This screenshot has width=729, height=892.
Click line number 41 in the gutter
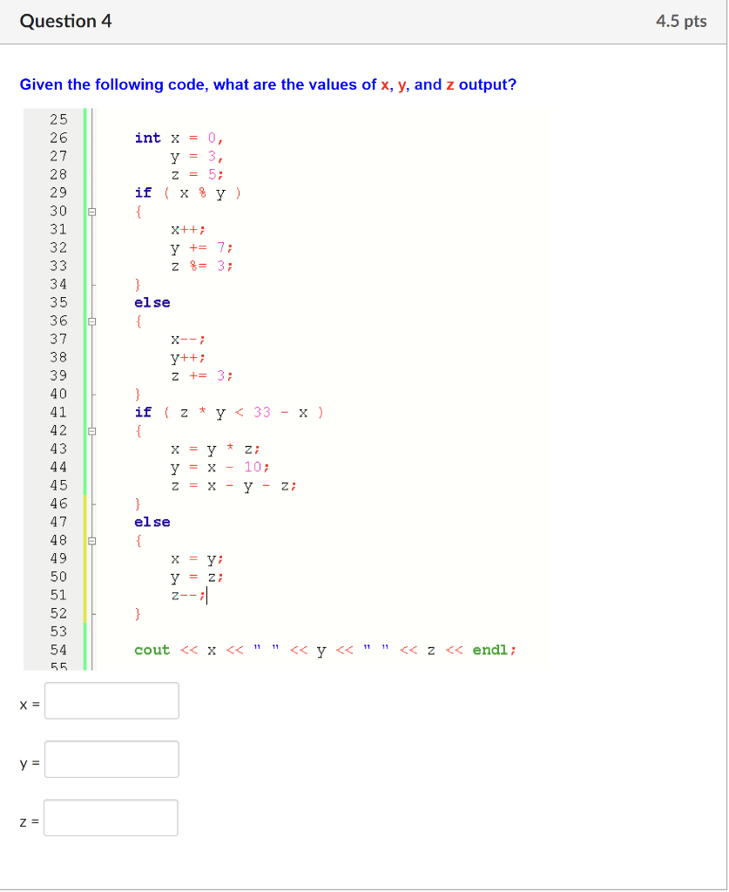pyautogui.click(x=58, y=412)
